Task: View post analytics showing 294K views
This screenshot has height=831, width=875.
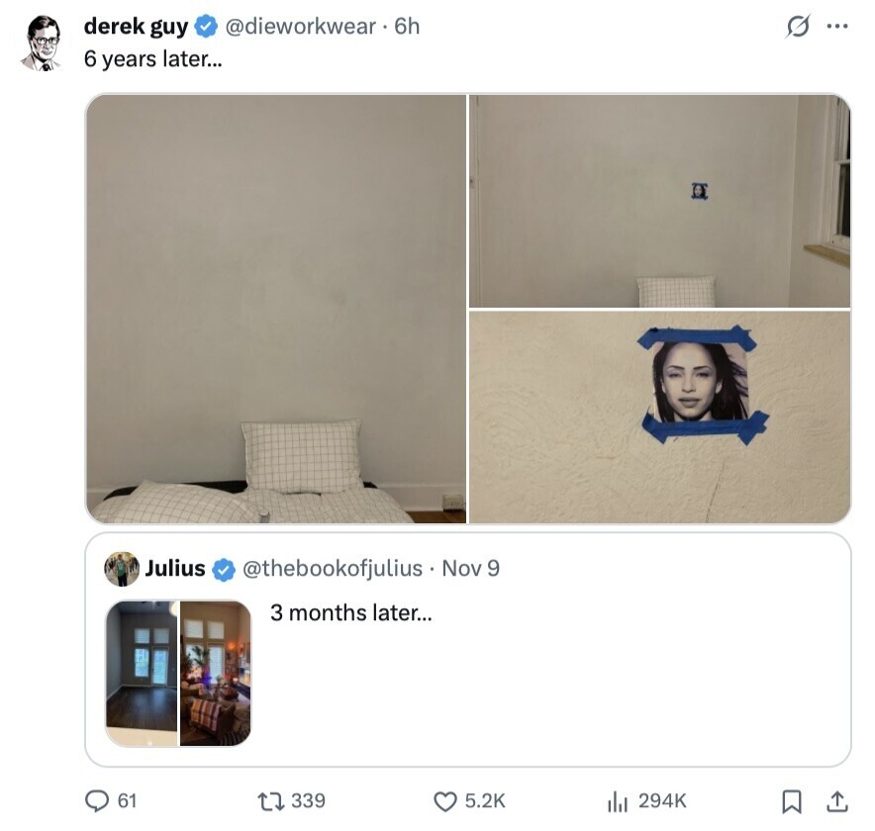Action: pos(618,801)
